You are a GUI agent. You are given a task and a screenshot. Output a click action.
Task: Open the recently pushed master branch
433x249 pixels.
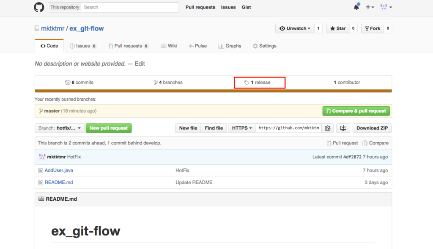[52, 111]
